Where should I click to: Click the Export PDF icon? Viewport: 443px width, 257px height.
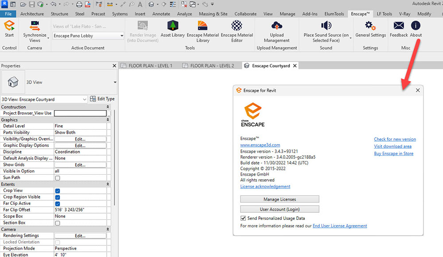(88, 4)
